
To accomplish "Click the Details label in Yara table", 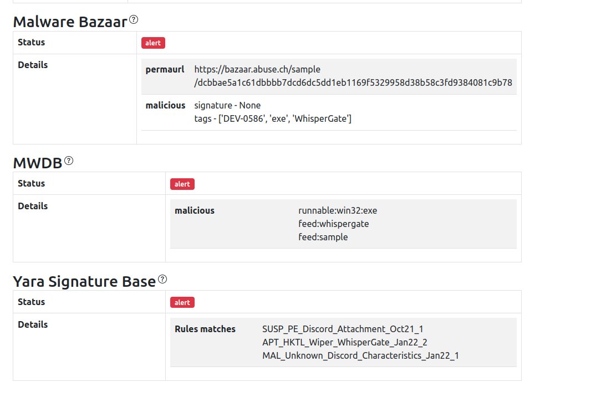I will point(33,324).
